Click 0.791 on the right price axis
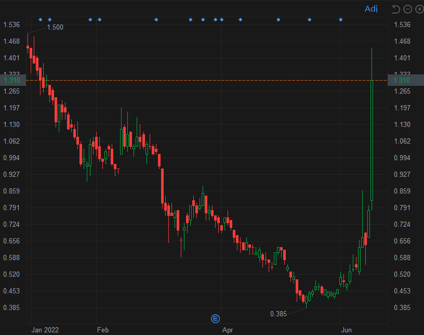Image resolution: width=424 pixels, height=335 pixels. click(x=402, y=208)
